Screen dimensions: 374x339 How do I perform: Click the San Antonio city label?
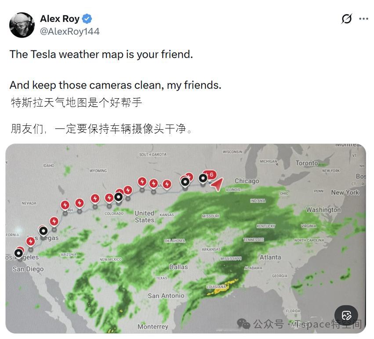166,296
